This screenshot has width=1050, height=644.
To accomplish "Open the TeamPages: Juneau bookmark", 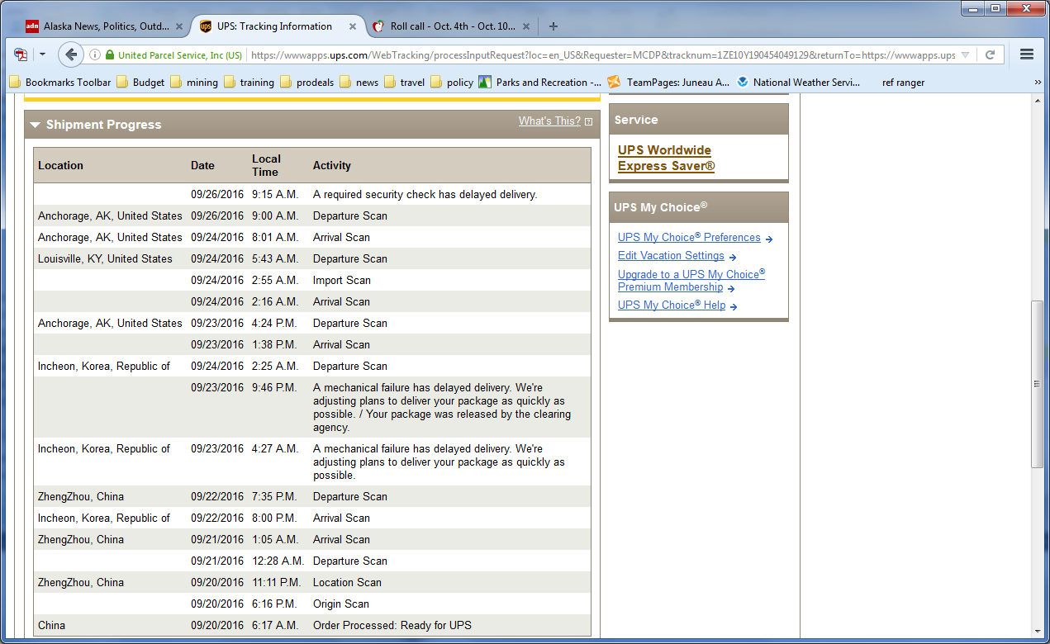I will 668,83.
